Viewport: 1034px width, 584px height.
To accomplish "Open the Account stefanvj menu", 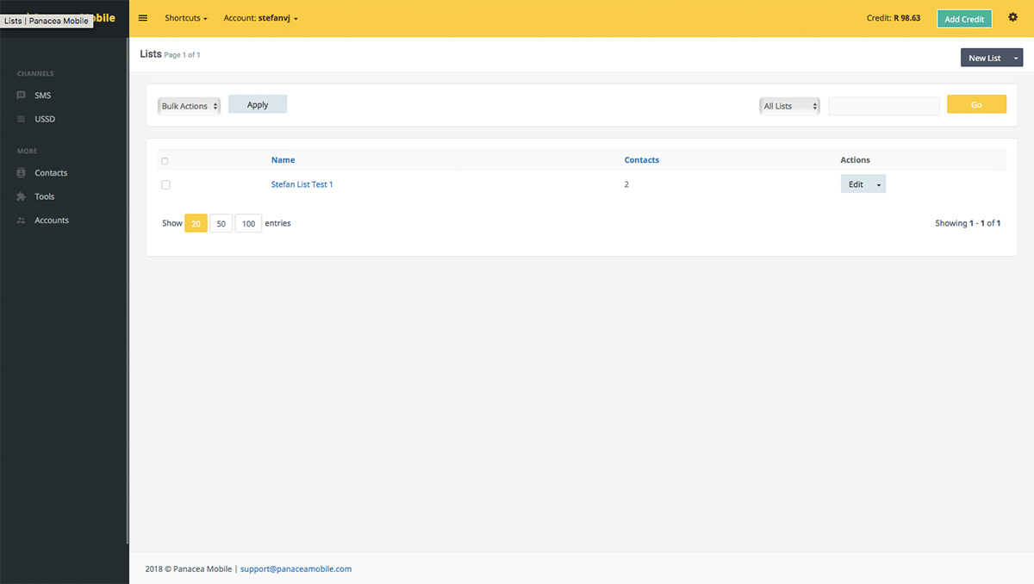I will click(x=260, y=18).
